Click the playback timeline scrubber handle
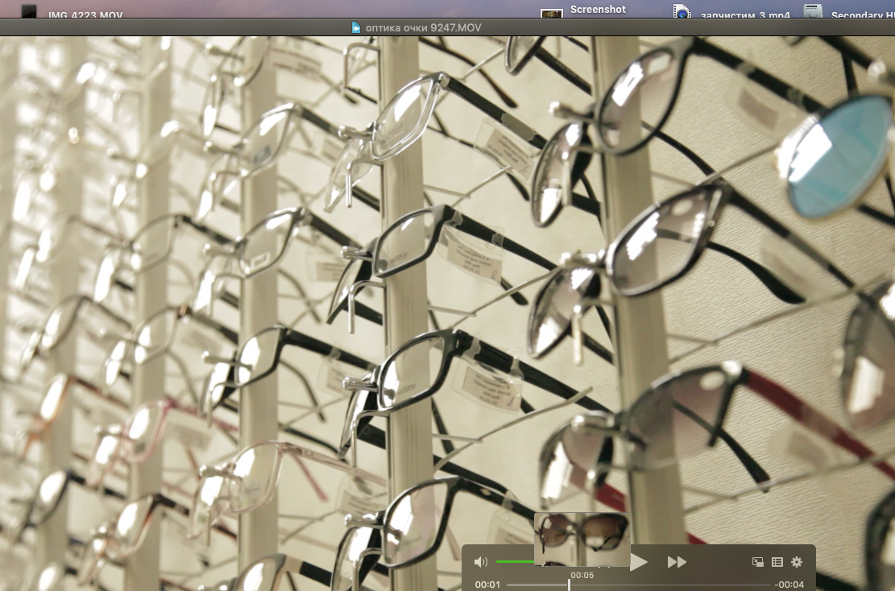Screen dimensions: 895x591 tap(570, 585)
